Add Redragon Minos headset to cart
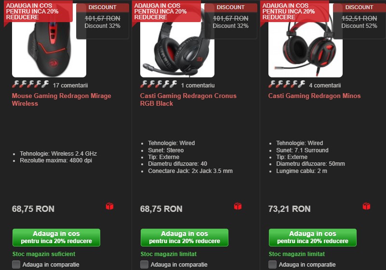The width and height of the screenshot is (386, 270). [313, 237]
